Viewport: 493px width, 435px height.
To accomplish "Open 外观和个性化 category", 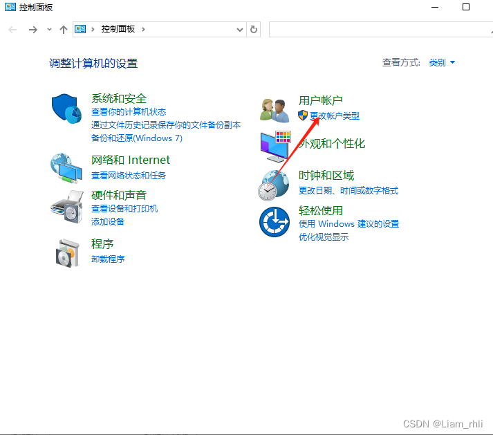I will 332,144.
